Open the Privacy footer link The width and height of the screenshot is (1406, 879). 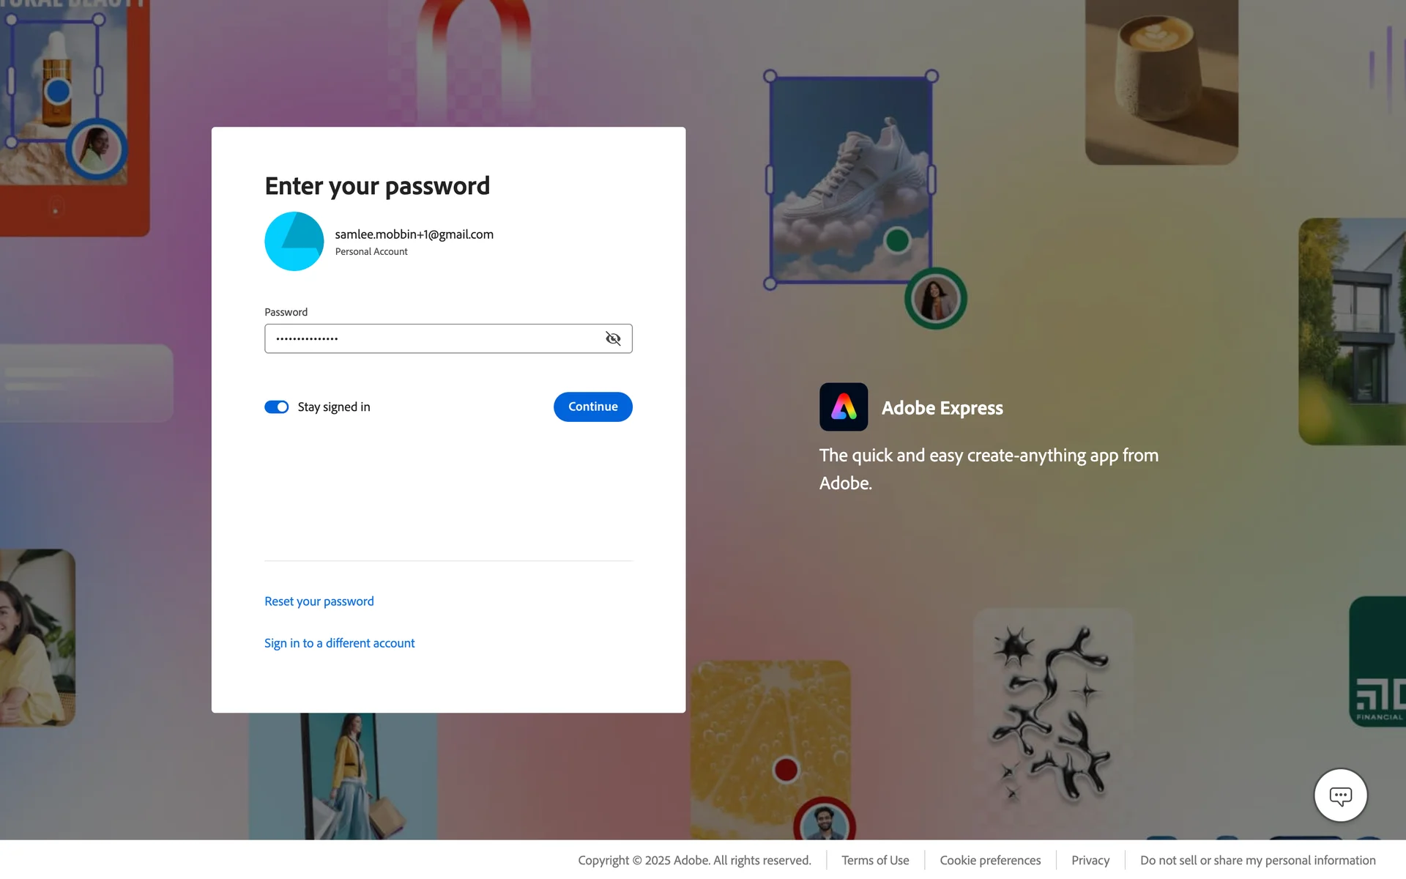pos(1090,860)
